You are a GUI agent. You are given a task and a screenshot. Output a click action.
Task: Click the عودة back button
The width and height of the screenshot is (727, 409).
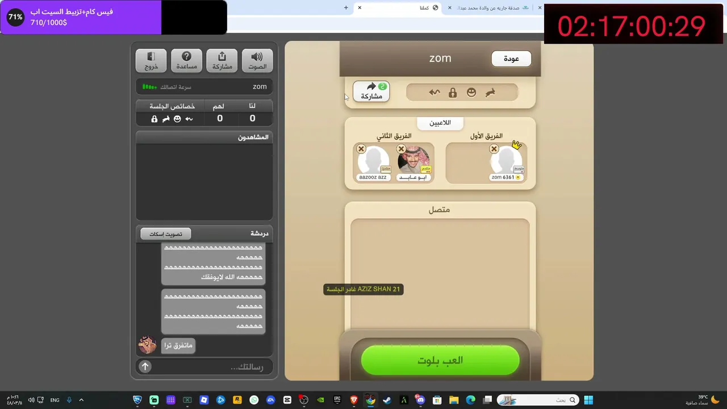511,59
